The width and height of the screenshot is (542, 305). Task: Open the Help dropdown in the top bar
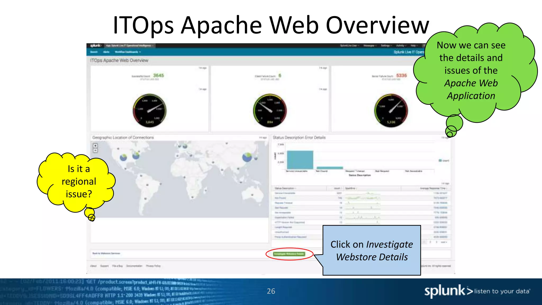(x=414, y=46)
